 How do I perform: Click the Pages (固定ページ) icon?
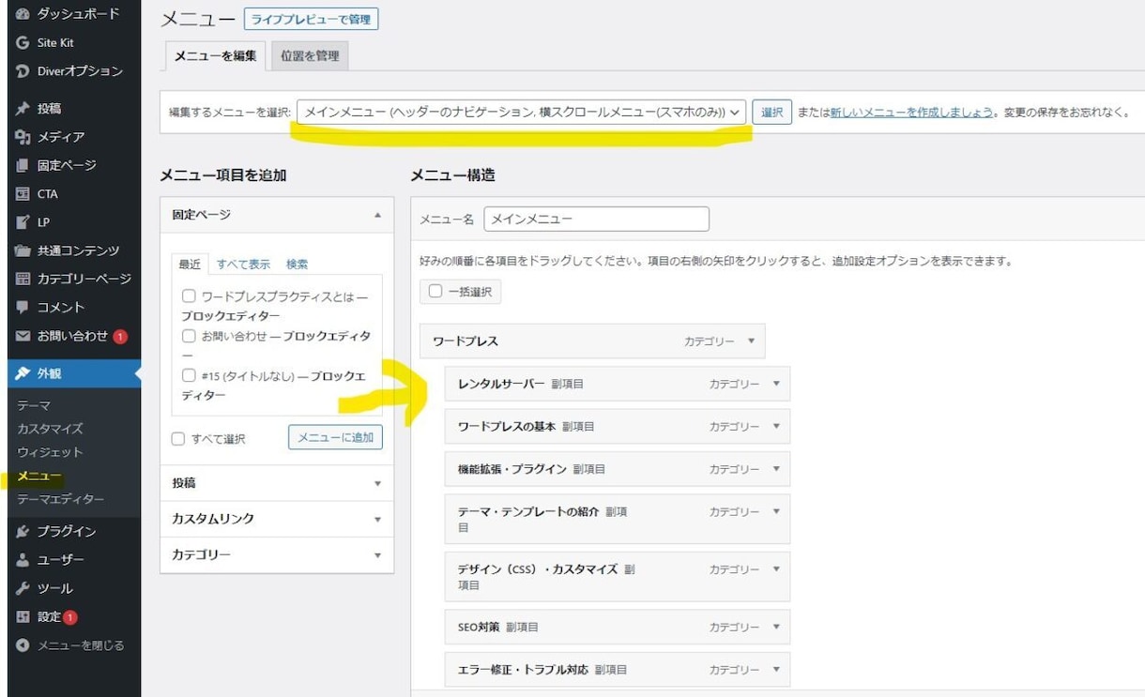coord(23,166)
